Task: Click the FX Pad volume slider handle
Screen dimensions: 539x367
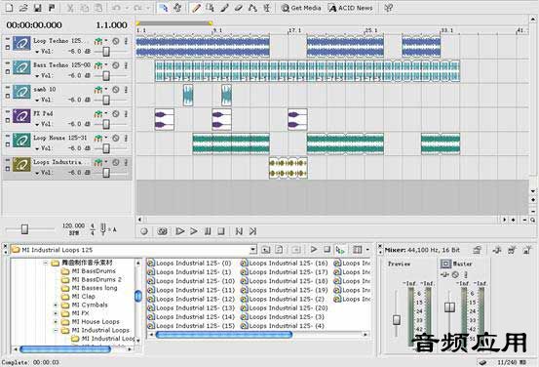Action: (x=106, y=124)
